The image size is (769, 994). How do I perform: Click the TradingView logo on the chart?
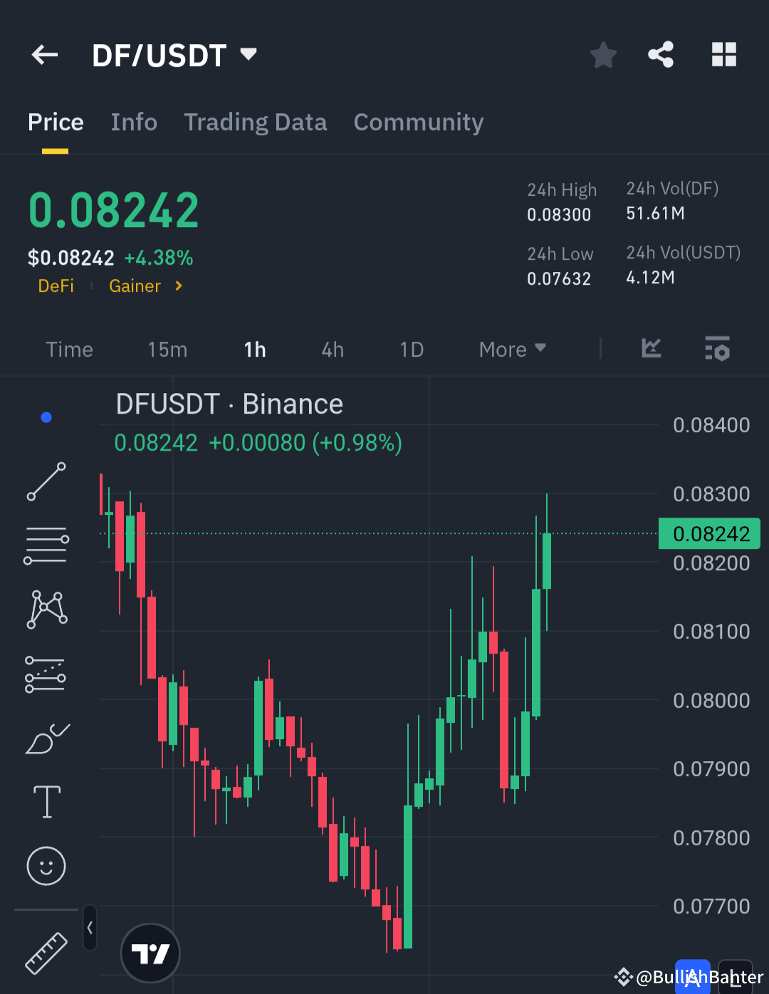click(x=150, y=953)
